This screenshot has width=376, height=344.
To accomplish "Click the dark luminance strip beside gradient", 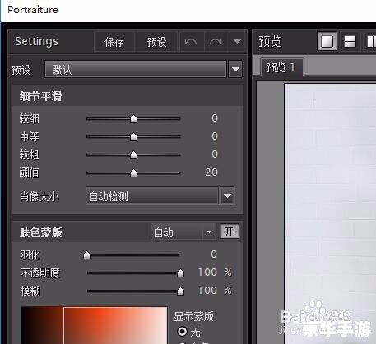I will [42, 325].
